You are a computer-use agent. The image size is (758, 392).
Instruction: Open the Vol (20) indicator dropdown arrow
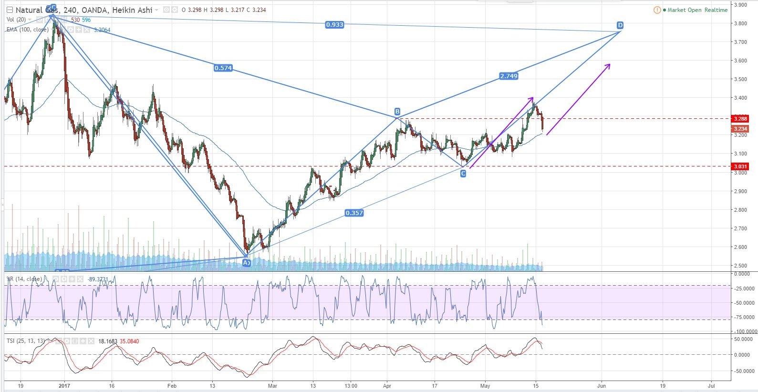point(30,20)
